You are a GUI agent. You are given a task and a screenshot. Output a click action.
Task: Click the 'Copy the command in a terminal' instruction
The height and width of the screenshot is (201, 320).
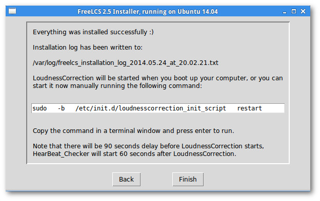tap(133, 131)
